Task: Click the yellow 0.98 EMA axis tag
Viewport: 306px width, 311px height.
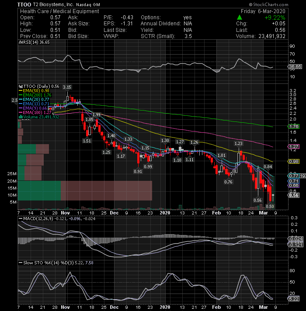Action: point(294,162)
